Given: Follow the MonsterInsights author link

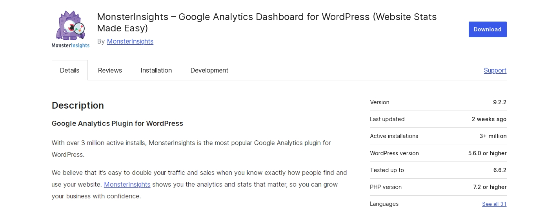Looking at the screenshot, I should click(x=130, y=41).
